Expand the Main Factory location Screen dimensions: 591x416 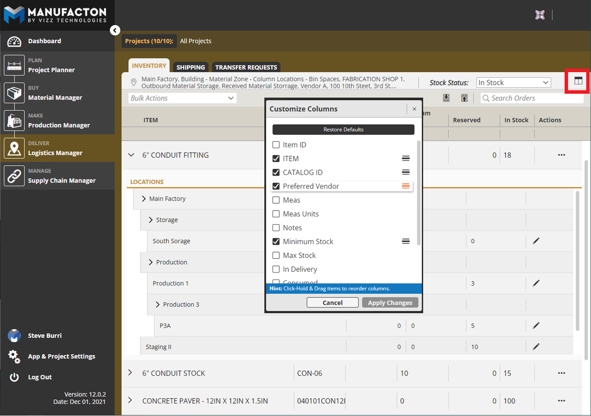(144, 199)
